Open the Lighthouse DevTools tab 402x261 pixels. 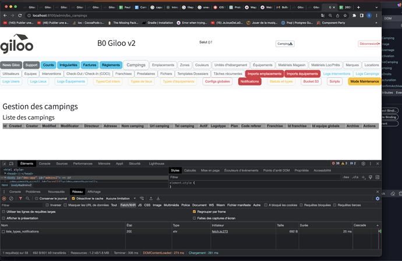157,163
